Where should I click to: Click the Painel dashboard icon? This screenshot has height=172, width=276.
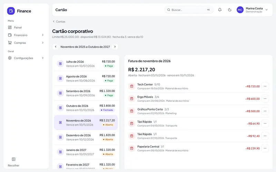10,28
